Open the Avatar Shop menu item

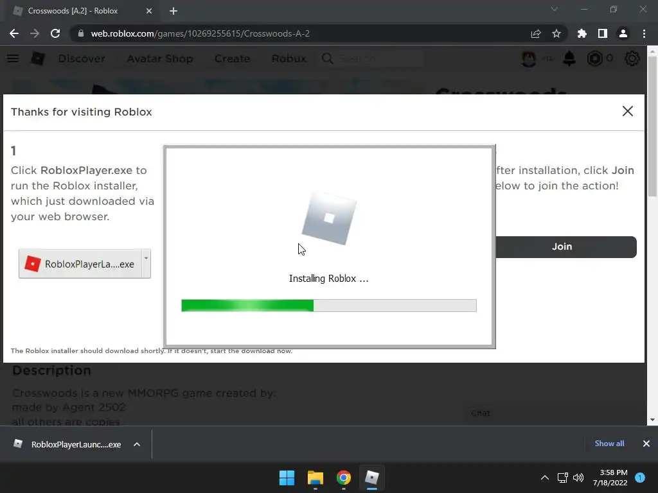click(x=160, y=58)
